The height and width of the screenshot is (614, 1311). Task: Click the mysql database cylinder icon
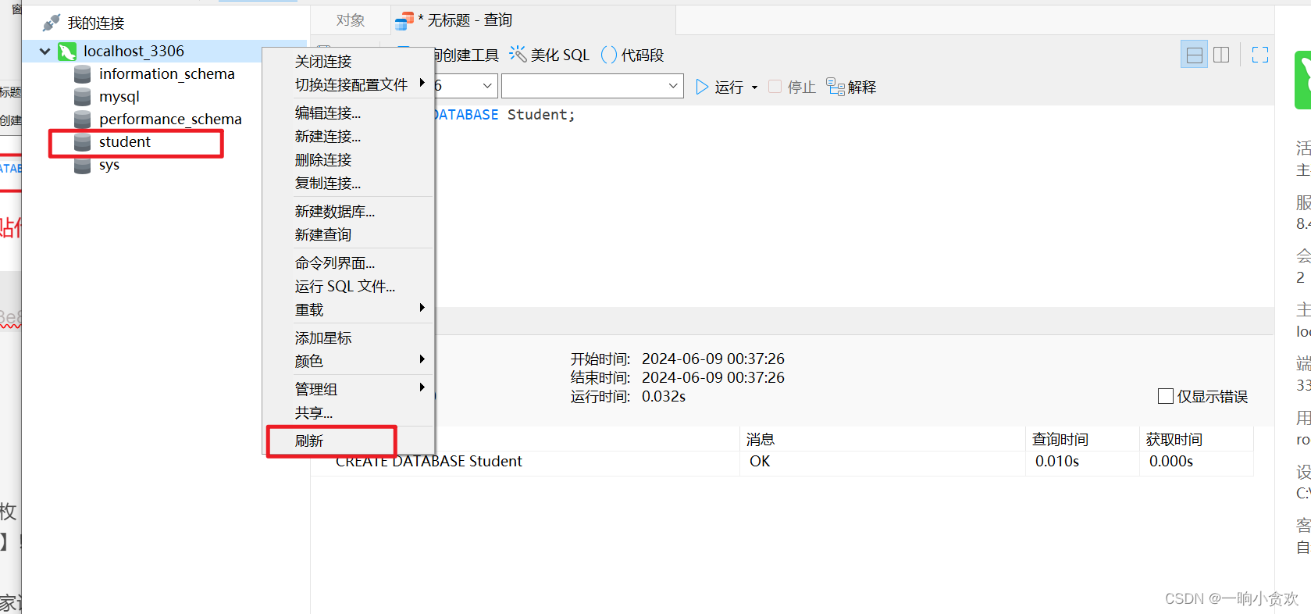pos(82,97)
